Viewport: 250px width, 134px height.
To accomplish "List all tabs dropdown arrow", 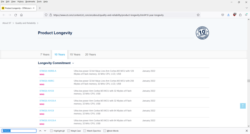I will [x=247, y=8].
